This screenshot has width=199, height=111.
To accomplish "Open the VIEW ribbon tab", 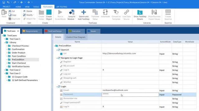I will click(27, 7).
